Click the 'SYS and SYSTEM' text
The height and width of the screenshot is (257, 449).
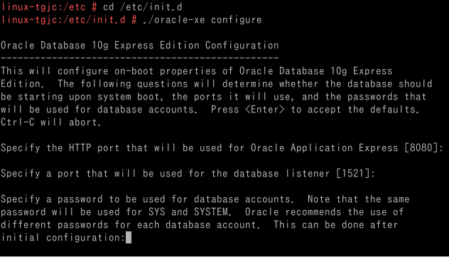point(188,212)
